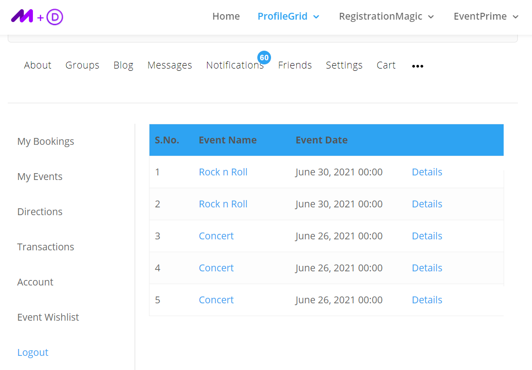Open the Groups tab
532x370 pixels.
coord(82,65)
